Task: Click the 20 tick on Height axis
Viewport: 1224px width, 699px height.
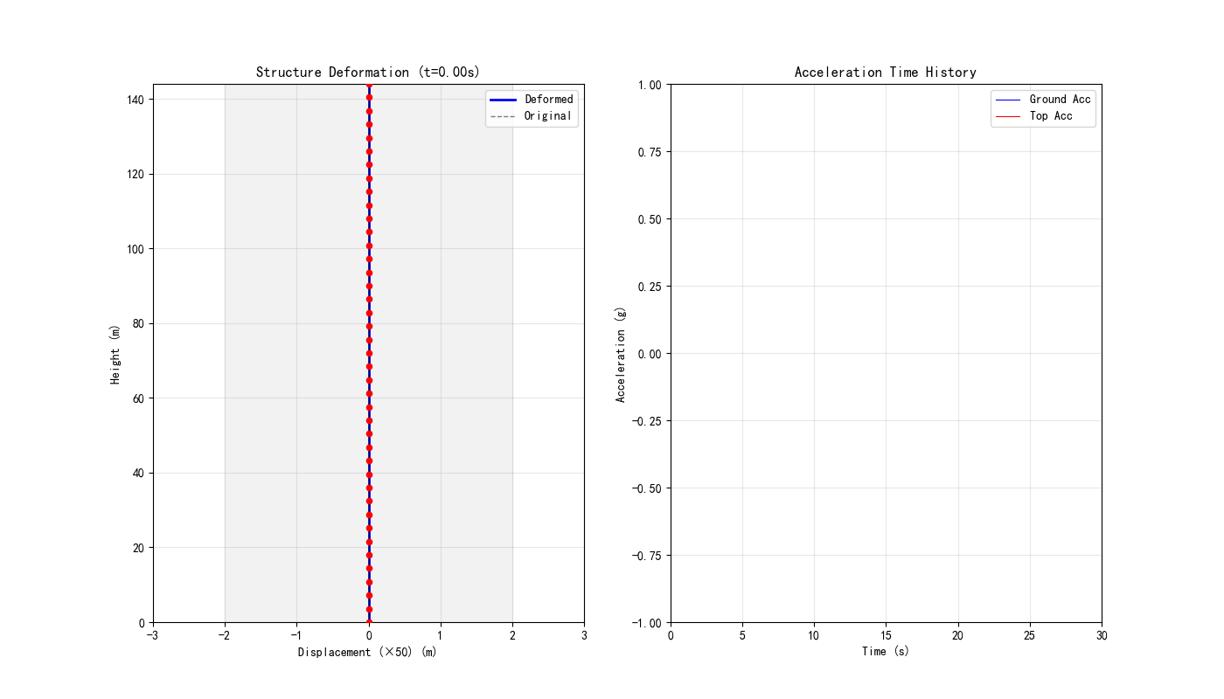Action: tap(139, 548)
